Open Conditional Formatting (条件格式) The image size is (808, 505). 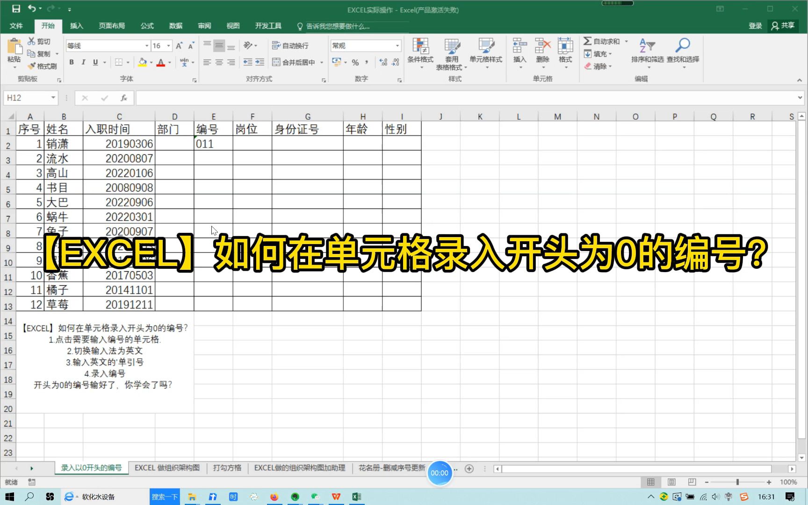click(420, 53)
